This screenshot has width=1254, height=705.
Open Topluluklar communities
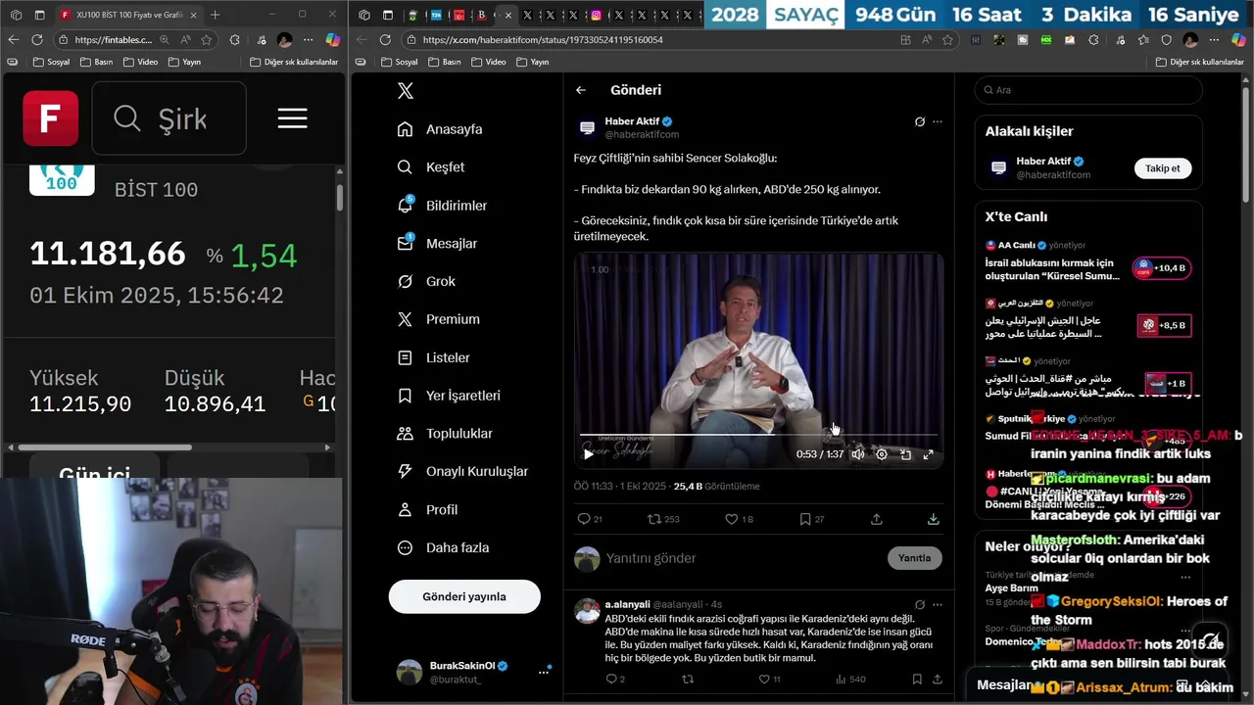(445, 433)
